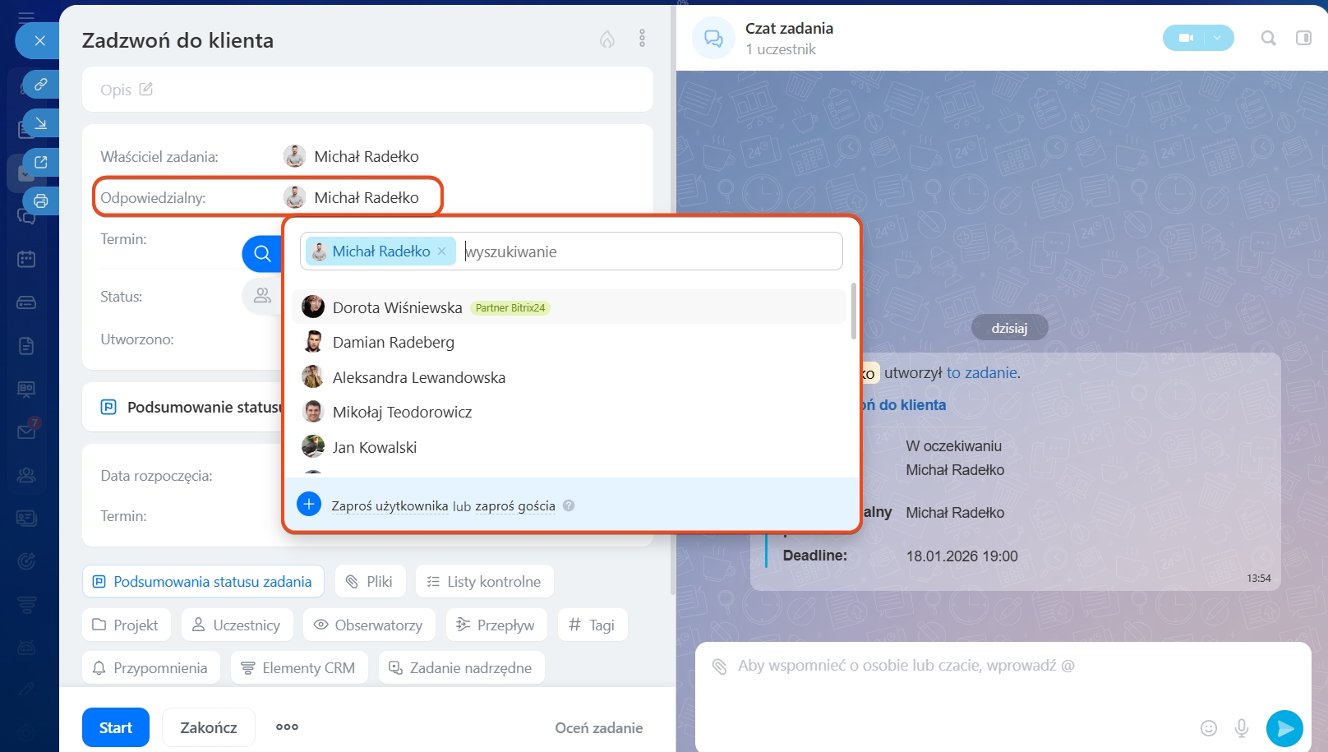Remove the Michał Radełko chip from the selector
The image size is (1328, 752).
pyautogui.click(x=442, y=251)
